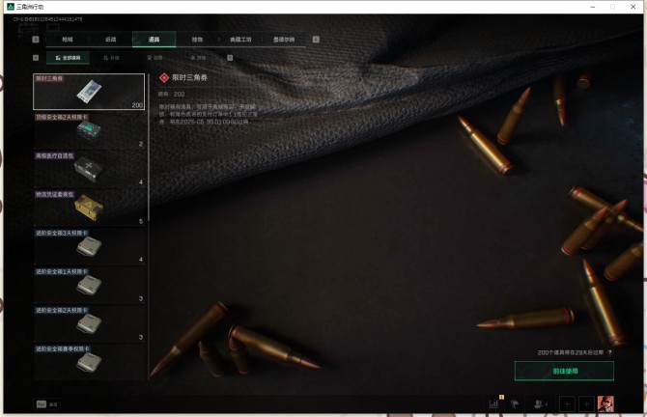The height and width of the screenshot is (417, 647).
Task: Switch to the 近战 (melee) tab
Action: [111, 40]
